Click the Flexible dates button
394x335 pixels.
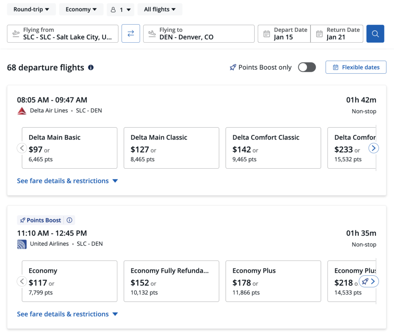356,67
